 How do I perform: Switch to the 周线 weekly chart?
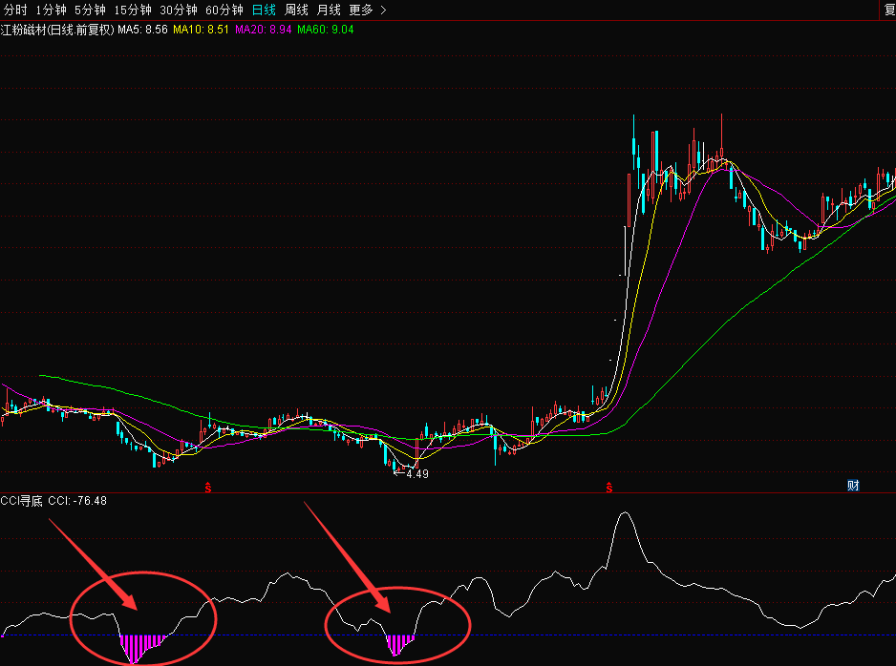pos(296,10)
